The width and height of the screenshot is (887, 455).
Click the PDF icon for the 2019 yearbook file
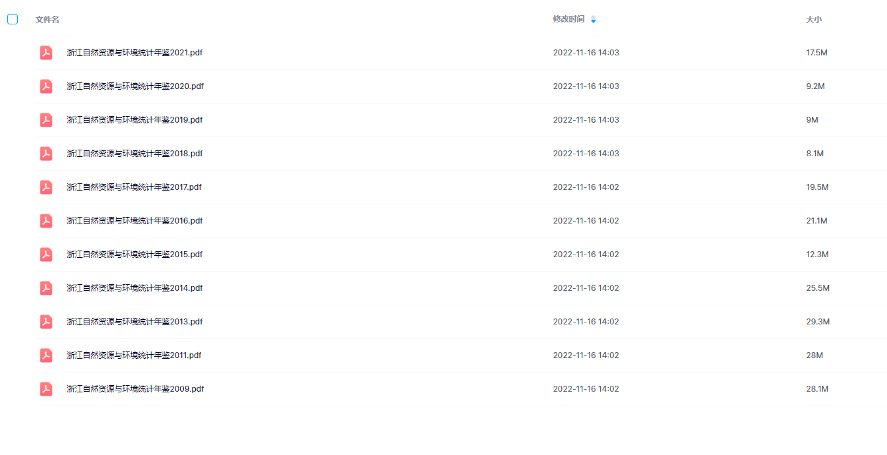46,120
